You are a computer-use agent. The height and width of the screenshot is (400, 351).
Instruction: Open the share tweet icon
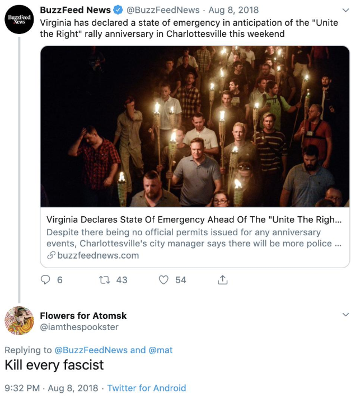223,279
